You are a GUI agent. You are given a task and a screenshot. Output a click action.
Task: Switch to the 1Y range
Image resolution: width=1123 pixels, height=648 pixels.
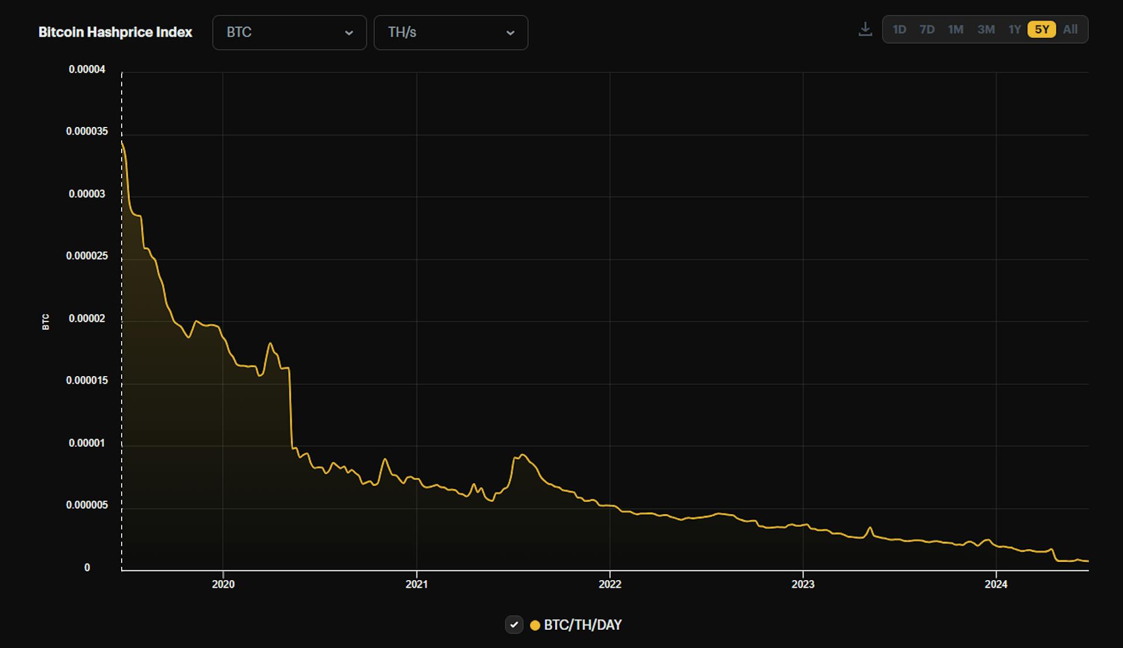[x=1014, y=29]
